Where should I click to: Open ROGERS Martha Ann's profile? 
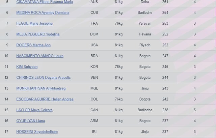click(33, 45)
